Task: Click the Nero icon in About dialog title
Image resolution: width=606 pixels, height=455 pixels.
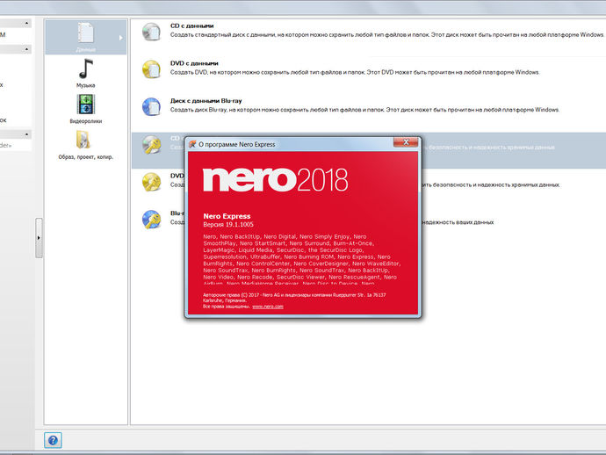Action: tap(192, 144)
